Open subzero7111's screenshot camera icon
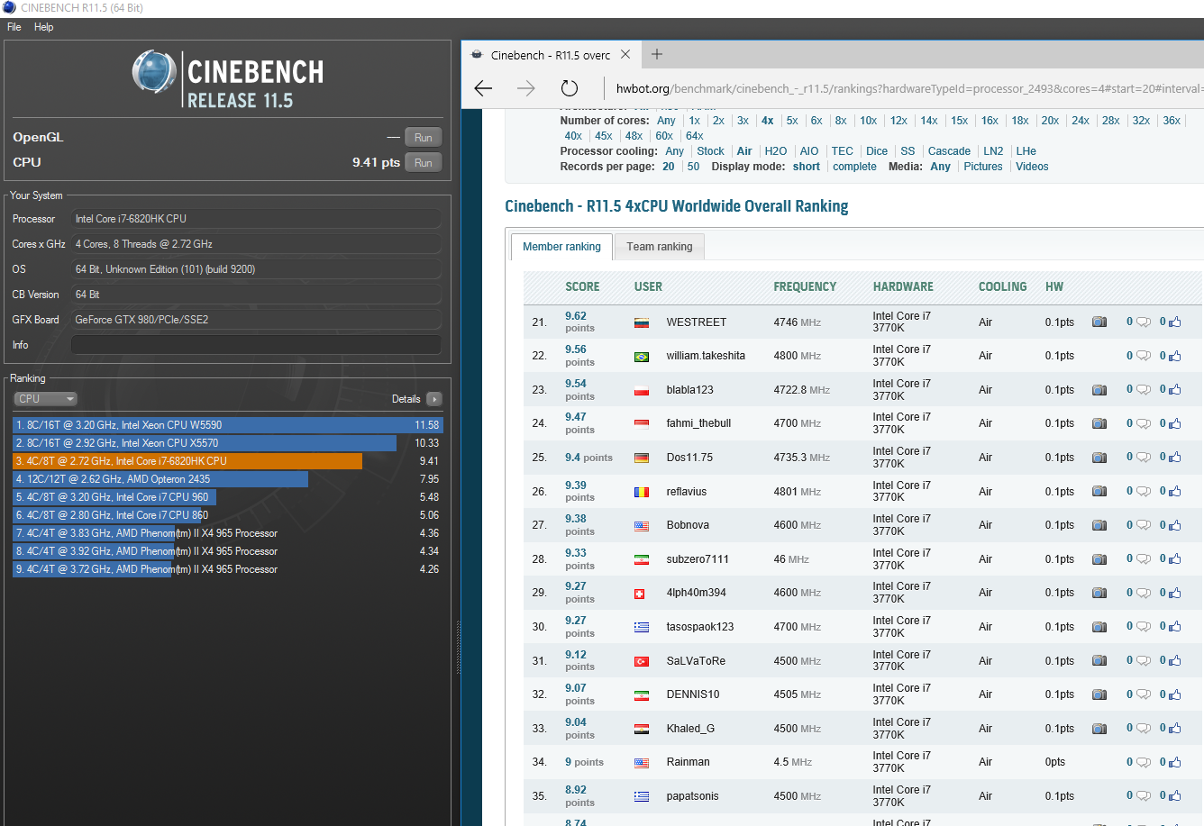 [x=1099, y=559]
